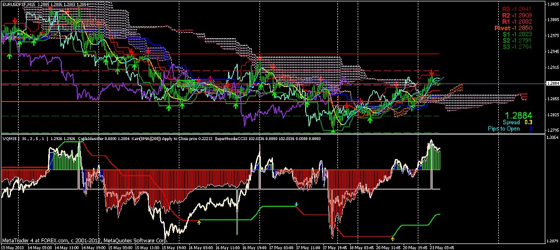Click the 17 May 19:45 time label
This screenshot has width=560, height=250.
click(335, 247)
